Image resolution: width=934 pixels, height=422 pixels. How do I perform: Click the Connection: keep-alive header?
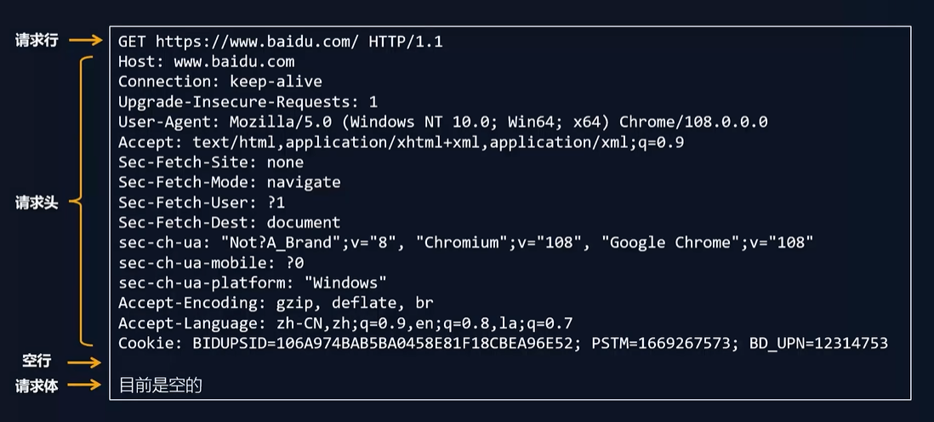click(x=219, y=82)
